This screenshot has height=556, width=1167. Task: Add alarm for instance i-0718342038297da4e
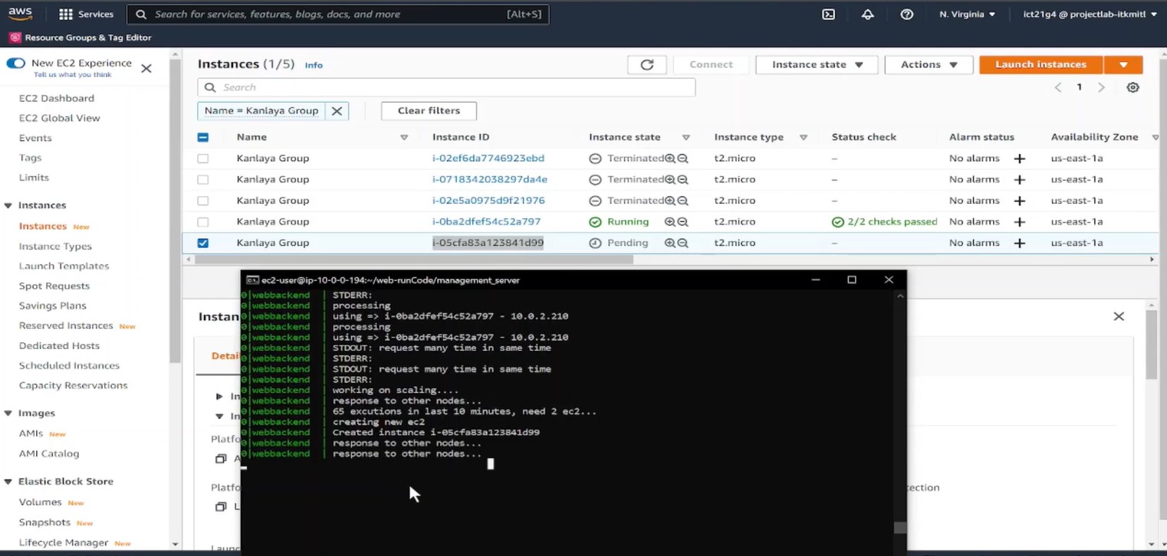[x=1019, y=179]
